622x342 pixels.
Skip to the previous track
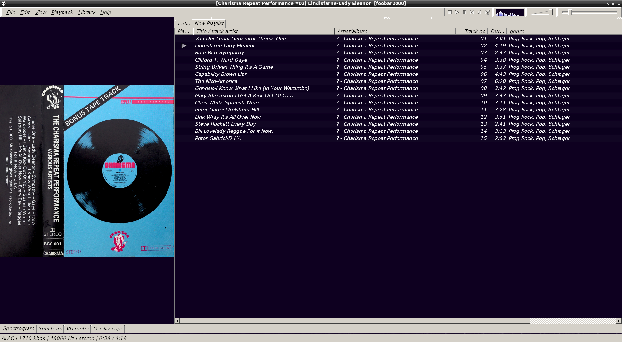472,12
